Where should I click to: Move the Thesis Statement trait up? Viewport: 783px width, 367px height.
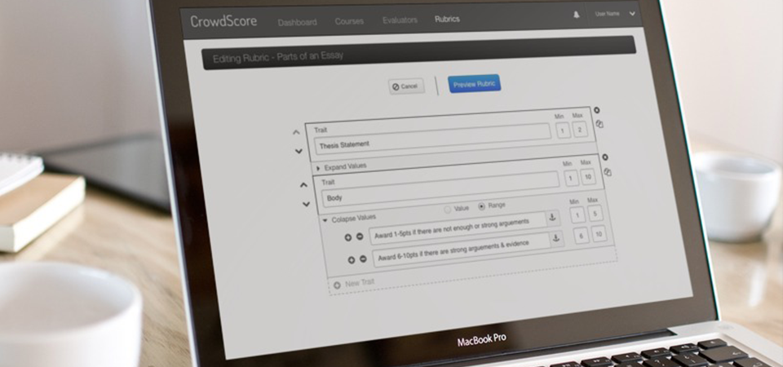click(x=296, y=132)
